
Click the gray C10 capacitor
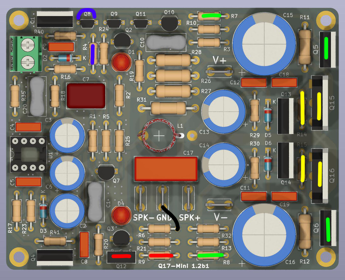point(166,42)
